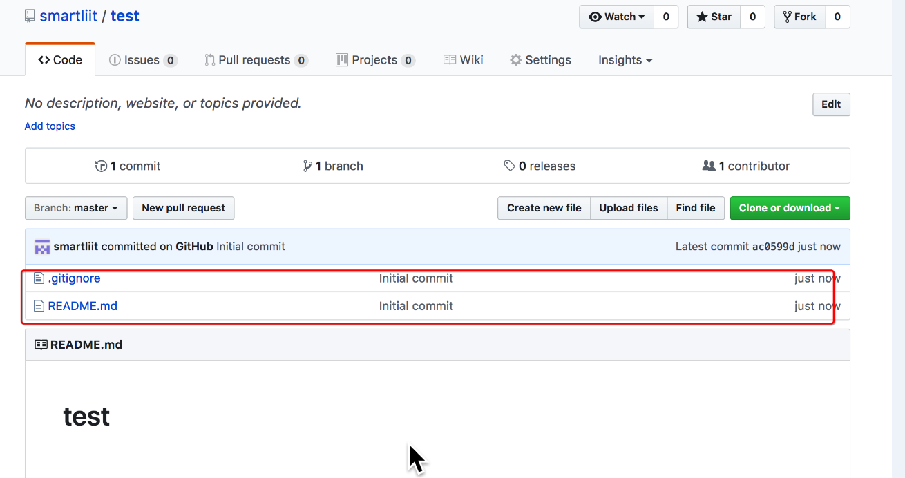Switch to the Pull requests tab
This screenshot has height=478, width=905.
coord(256,60)
